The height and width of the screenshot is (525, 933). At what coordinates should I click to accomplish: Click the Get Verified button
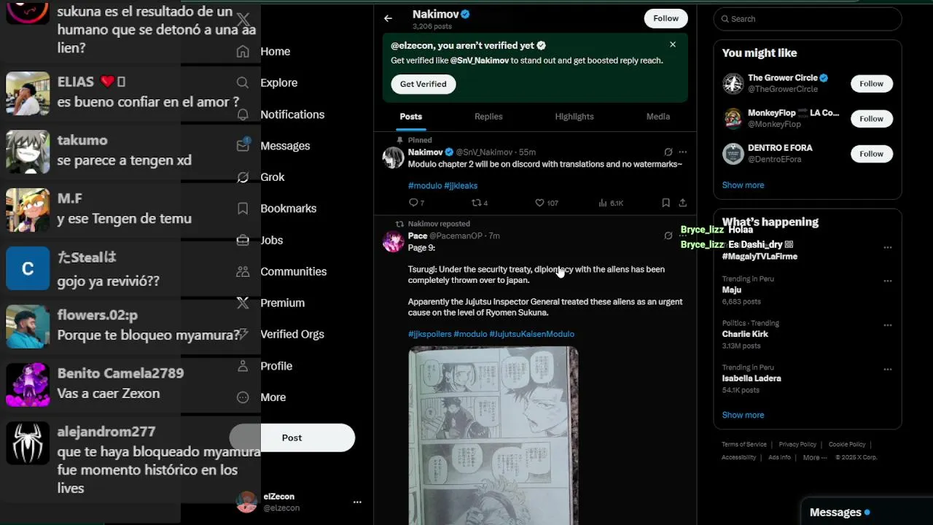pos(423,84)
